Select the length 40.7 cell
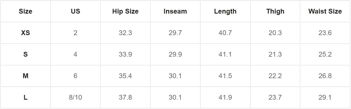Image resolution: width=351 pixels, height=109 pixels. pos(225,33)
